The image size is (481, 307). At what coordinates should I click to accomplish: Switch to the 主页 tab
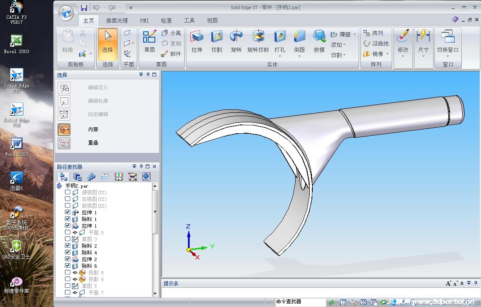[x=88, y=20]
